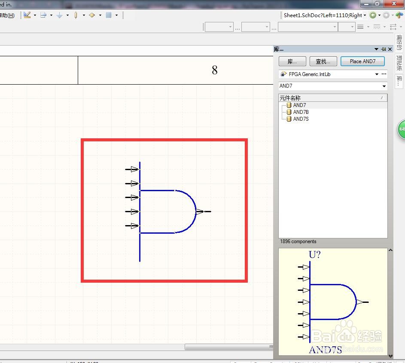Viewport: 405px width, 363px height.
Task: Click the arrow style icon
Action: (393, 27)
